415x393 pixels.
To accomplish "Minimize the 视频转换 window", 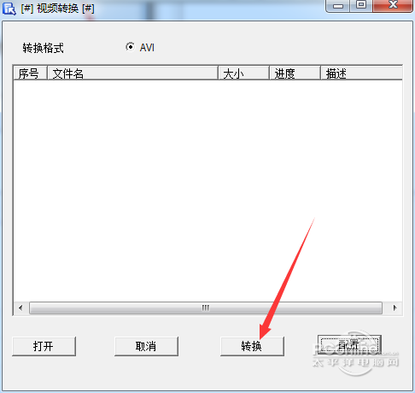I will (338, 5).
